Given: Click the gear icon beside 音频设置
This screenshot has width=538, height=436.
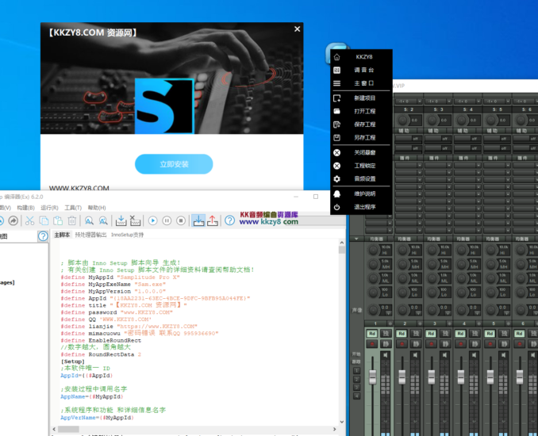Looking at the screenshot, I should [x=337, y=179].
